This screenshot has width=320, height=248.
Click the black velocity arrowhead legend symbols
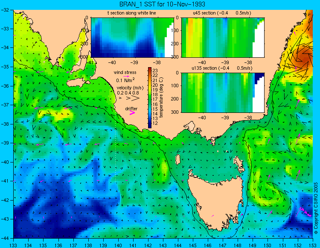[x=129, y=98]
